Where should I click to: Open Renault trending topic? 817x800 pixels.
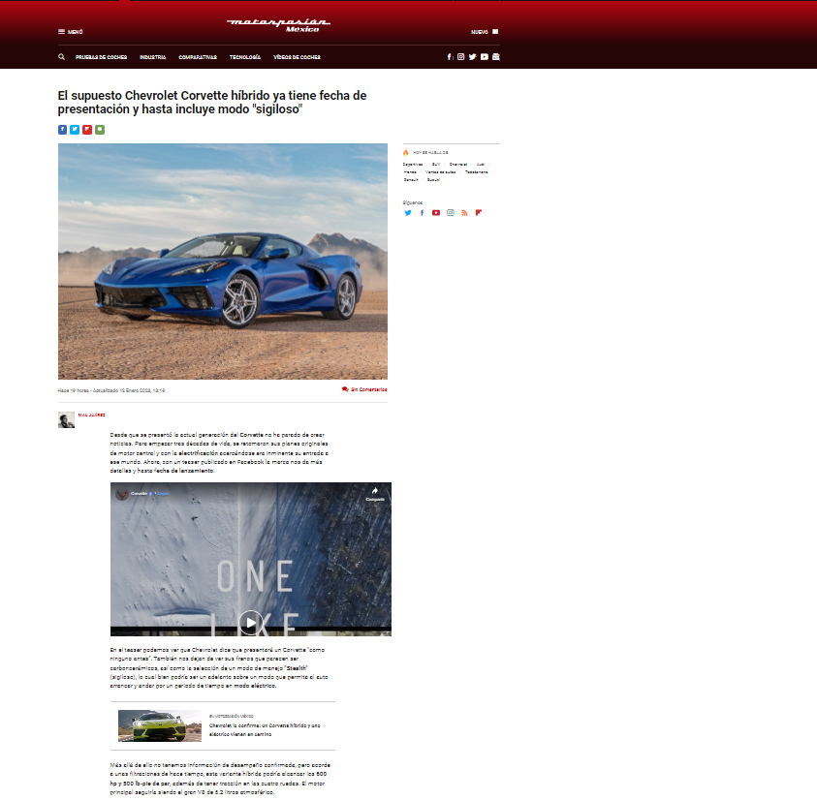(x=411, y=180)
